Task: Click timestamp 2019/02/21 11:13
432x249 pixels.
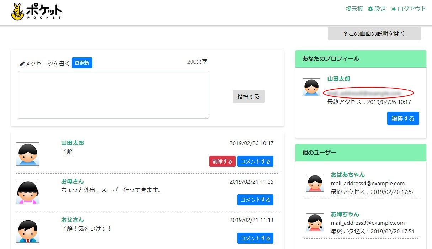Action: point(251,220)
